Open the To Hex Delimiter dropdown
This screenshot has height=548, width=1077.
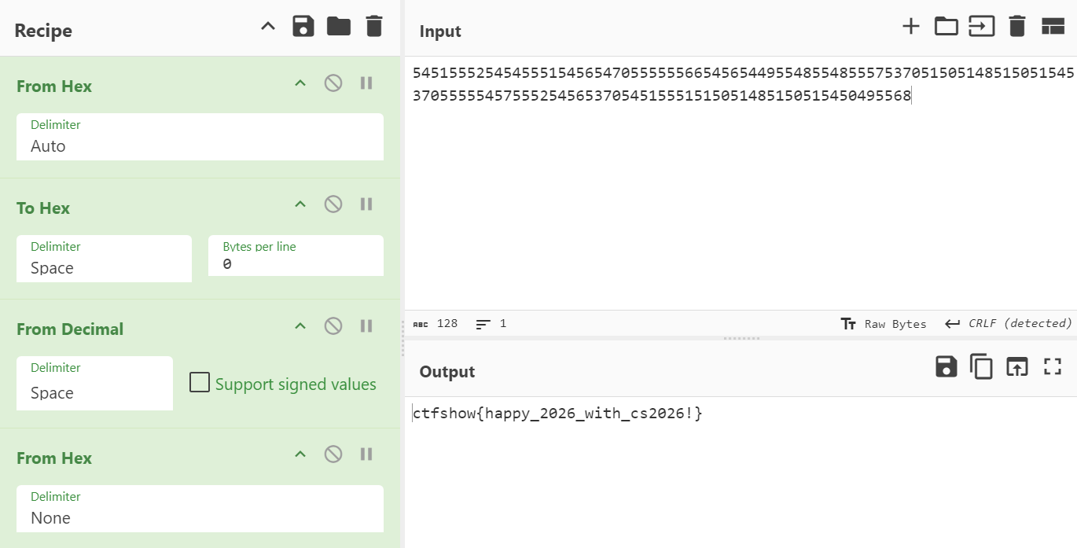[104, 267]
